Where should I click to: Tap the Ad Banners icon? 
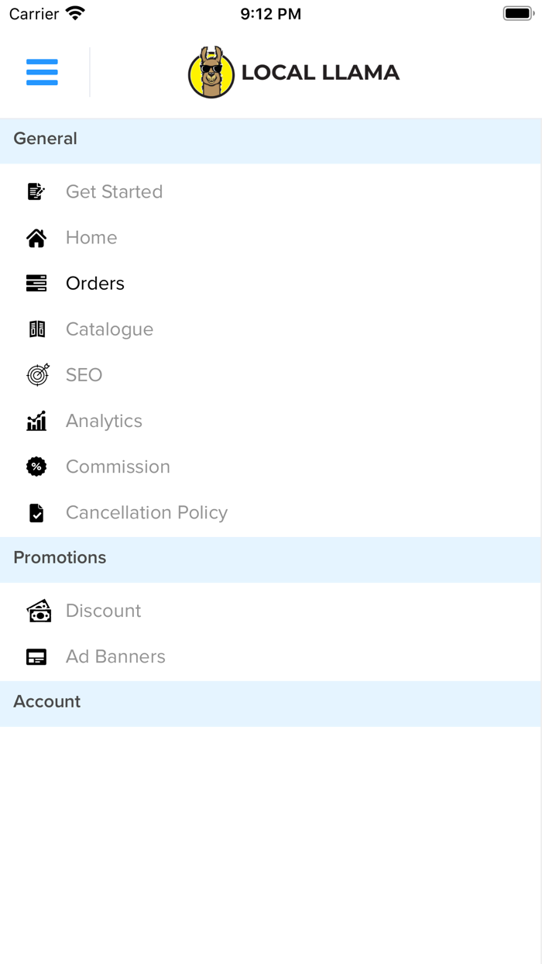36,657
